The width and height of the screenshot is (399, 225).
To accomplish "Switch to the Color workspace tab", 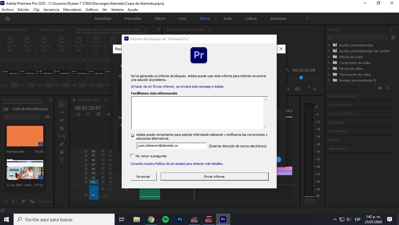I will click(x=182, y=18).
